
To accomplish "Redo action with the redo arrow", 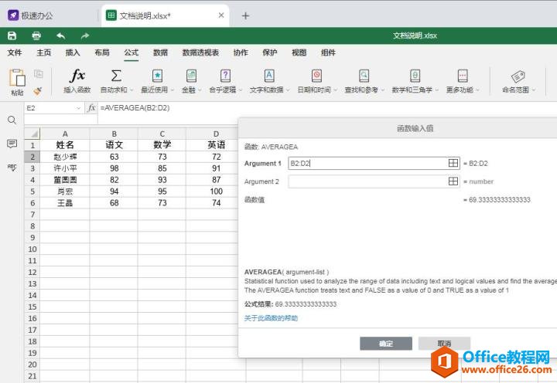I will point(85,36).
